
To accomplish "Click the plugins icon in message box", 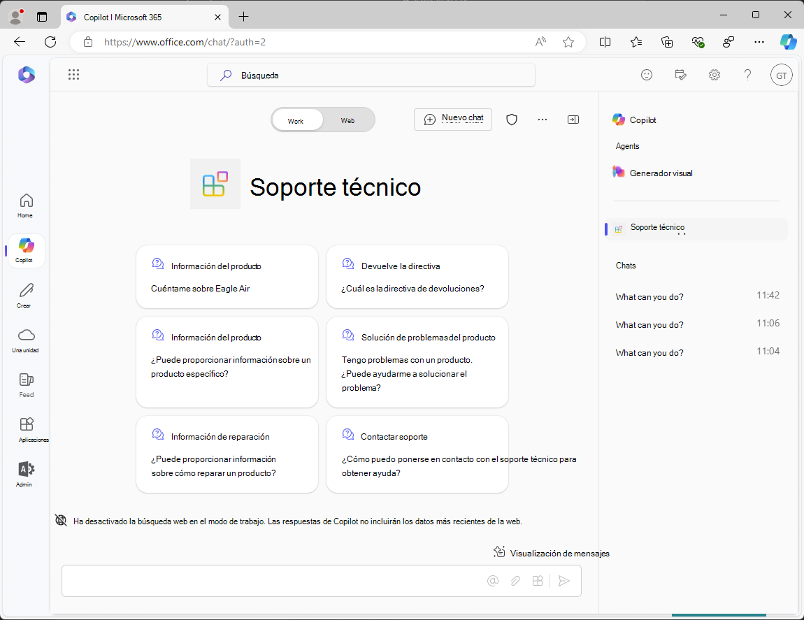I will [538, 581].
